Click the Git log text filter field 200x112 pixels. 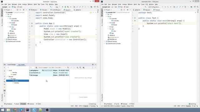point(32,68)
